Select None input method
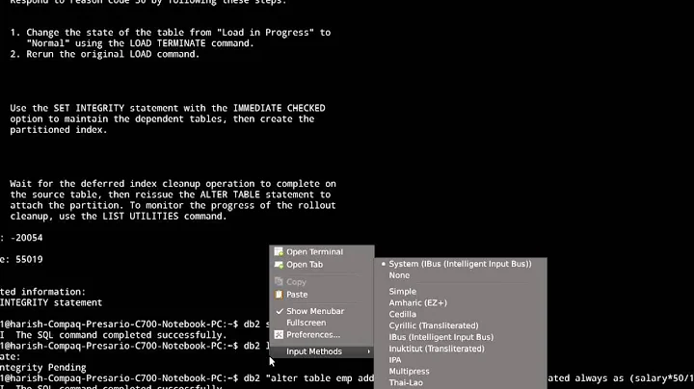This screenshot has width=694, height=389. click(x=461, y=275)
